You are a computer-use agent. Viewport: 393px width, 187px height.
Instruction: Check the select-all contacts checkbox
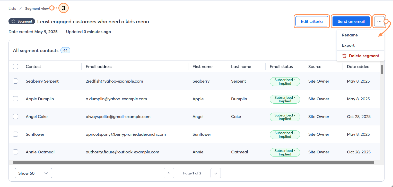pos(15,66)
